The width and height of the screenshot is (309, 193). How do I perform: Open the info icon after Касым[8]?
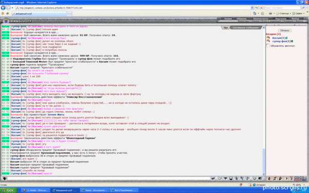click(286, 38)
